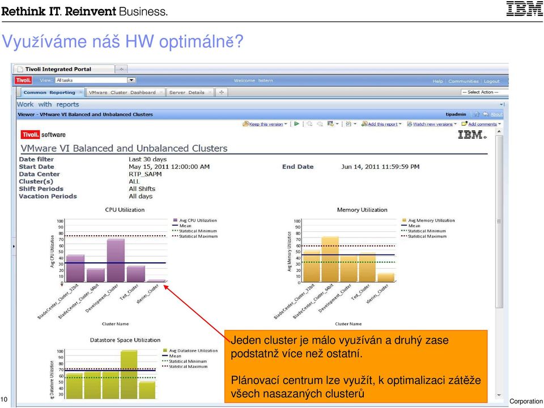Click the shortest bar in Memory Utilization chart
The width and height of the screenshot is (544, 408).
point(386,277)
